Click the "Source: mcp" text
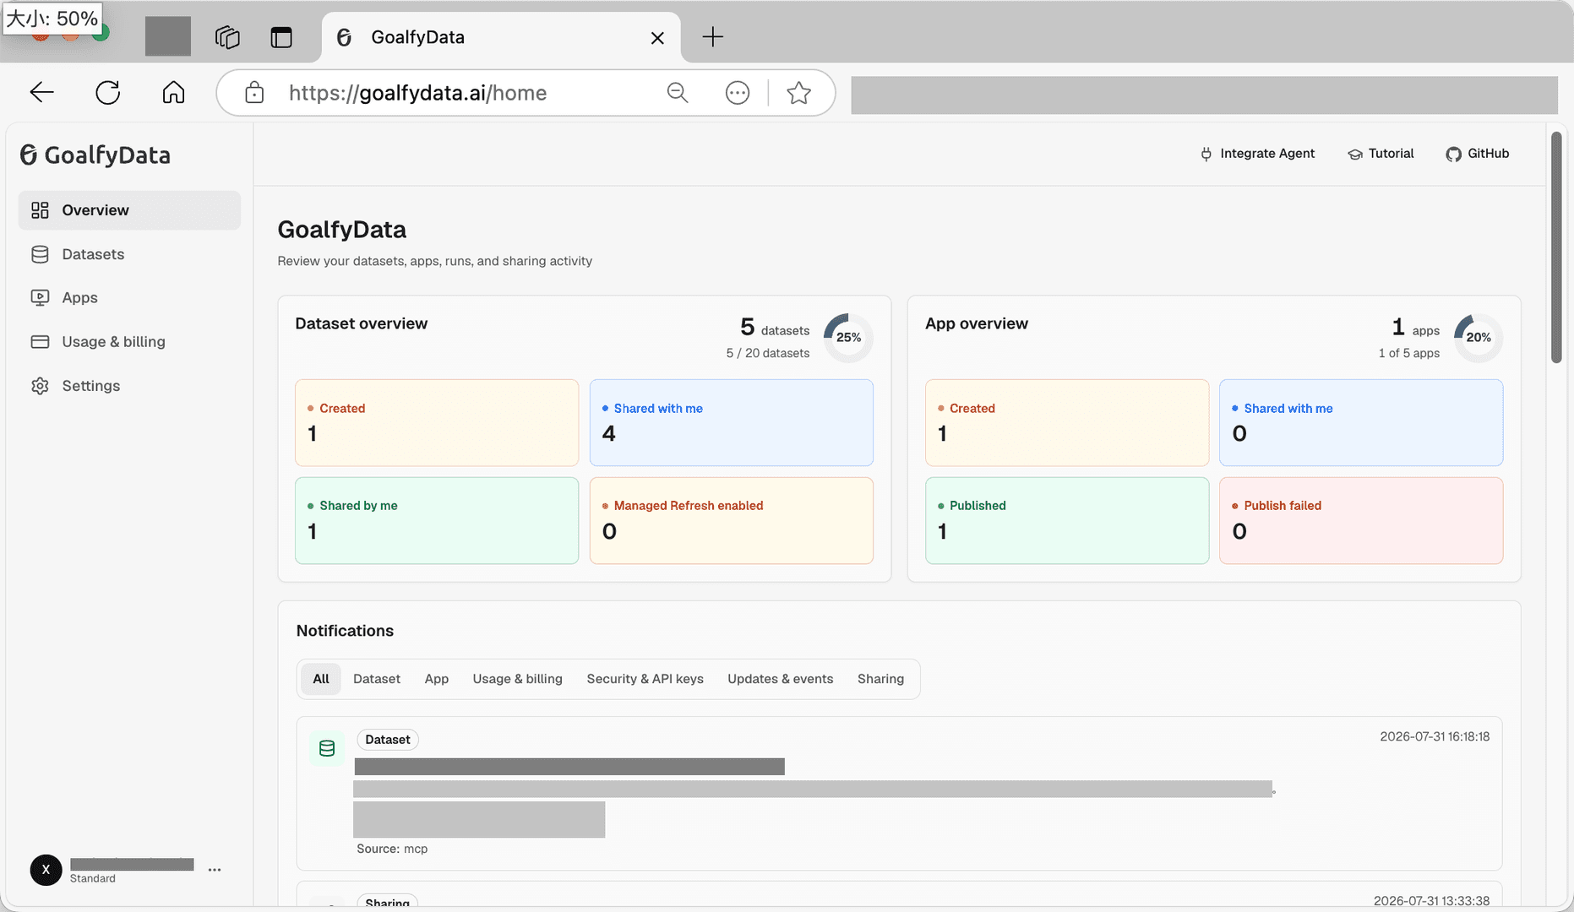This screenshot has height=912, width=1574. [x=392, y=849]
